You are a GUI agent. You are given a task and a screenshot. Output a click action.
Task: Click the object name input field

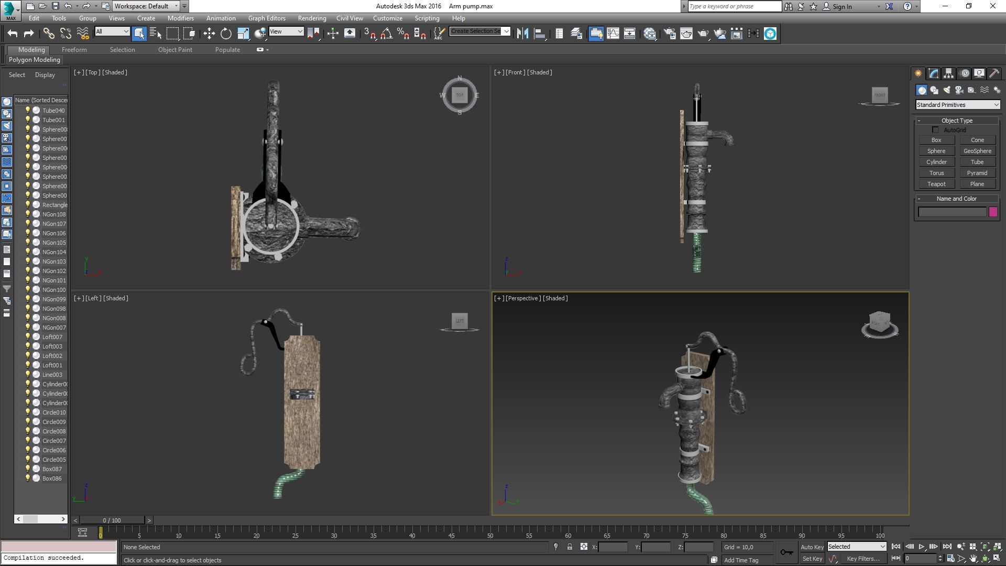953,212
